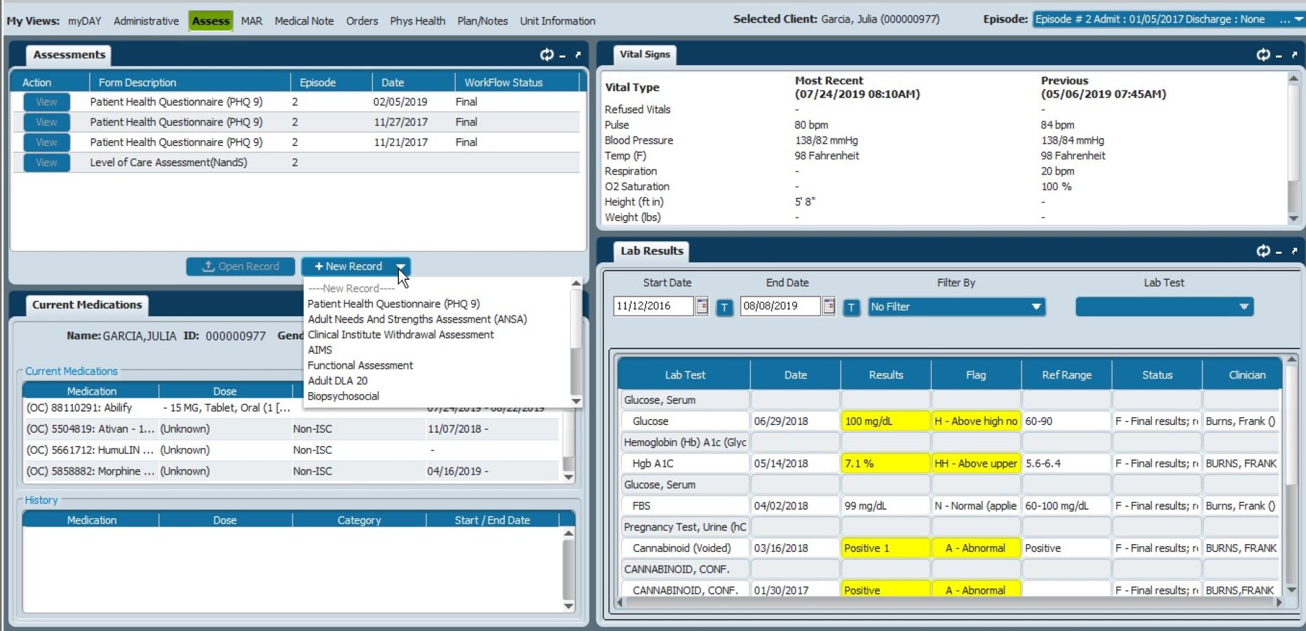The height and width of the screenshot is (631, 1306).
Task: Click the T button beside End Date
Action: (851, 306)
